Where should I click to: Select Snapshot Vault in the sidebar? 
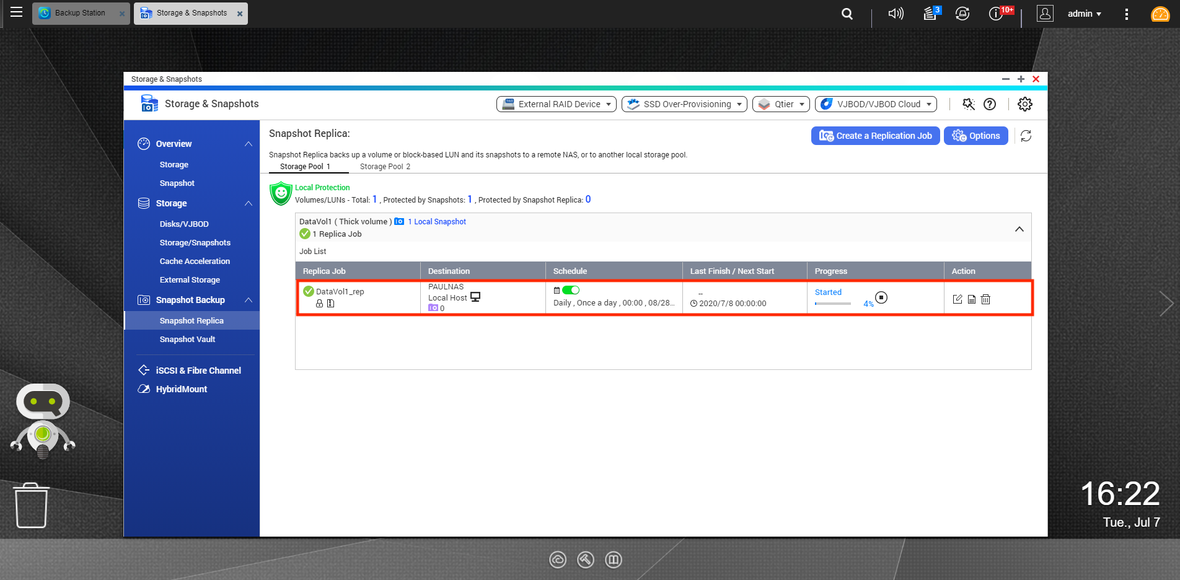pyautogui.click(x=187, y=340)
